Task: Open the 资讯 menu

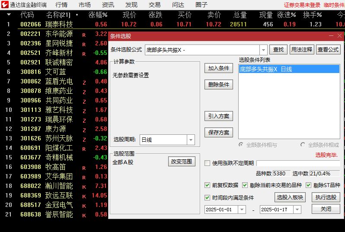Action: pos(108,5)
